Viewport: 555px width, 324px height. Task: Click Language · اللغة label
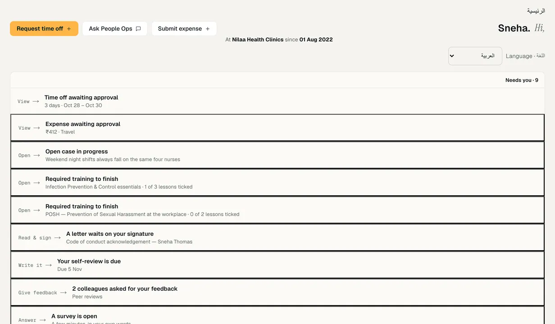point(525,56)
